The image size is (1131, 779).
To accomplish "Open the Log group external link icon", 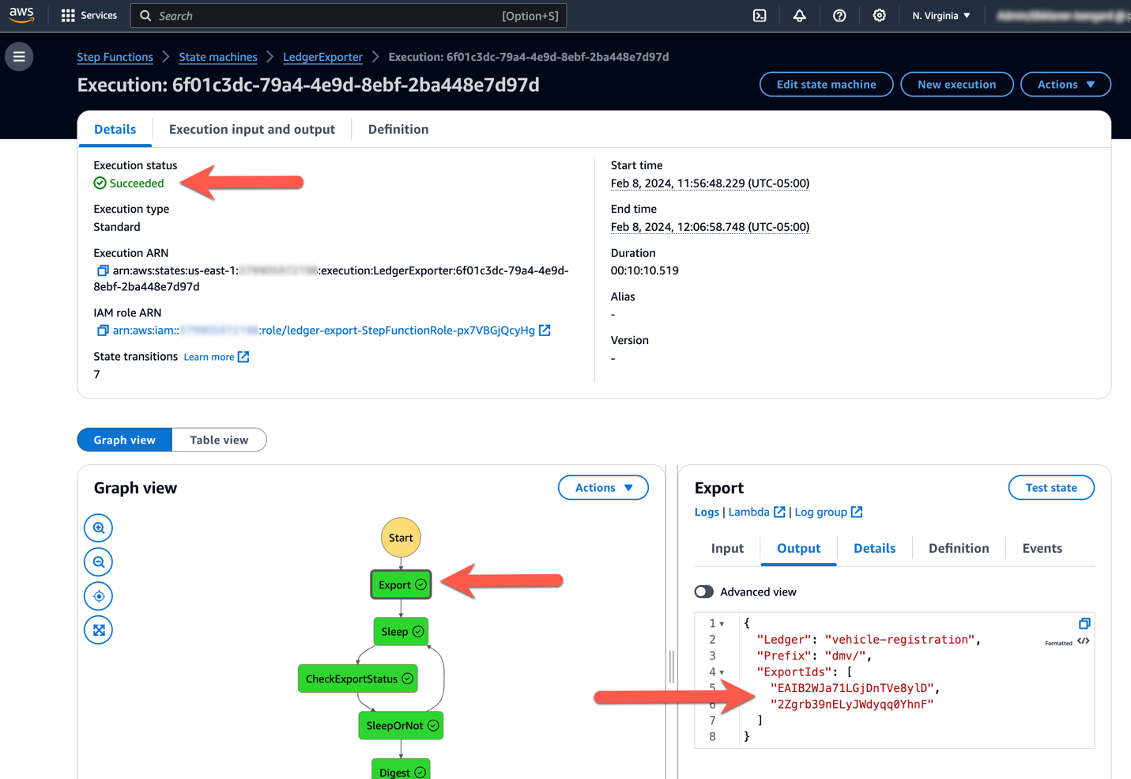I will [x=857, y=512].
